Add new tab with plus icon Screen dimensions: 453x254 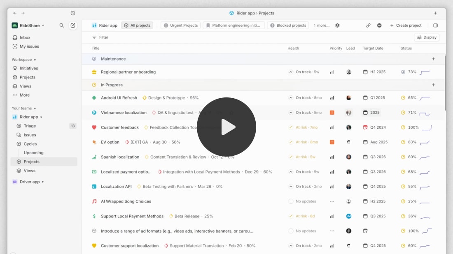tap(435, 13)
